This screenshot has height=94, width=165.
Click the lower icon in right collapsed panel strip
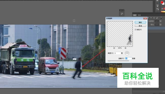click(x=157, y=9)
